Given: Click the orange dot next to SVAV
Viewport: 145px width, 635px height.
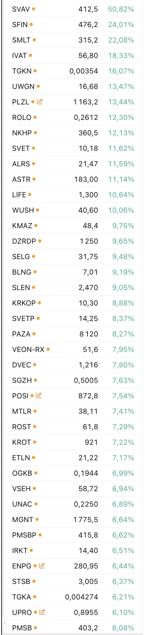Looking at the screenshot, I should coord(34,9).
